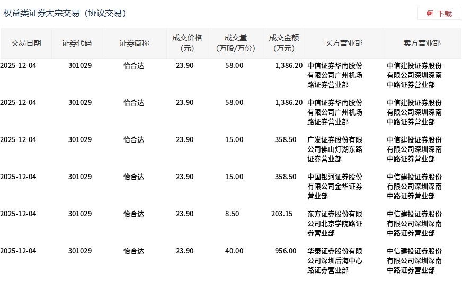Click the volume value 40.00
This screenshot has width=462, height=282.
click(x=234, y=251)
